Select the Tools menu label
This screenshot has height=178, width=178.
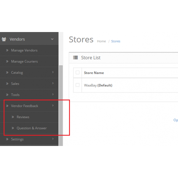(15, 95)
